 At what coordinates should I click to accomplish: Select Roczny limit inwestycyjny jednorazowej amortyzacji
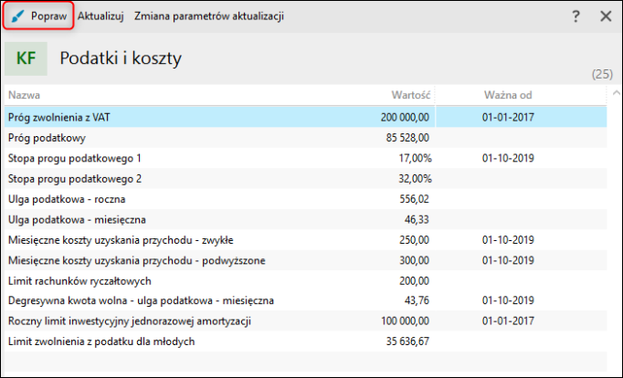coord(305,320)
